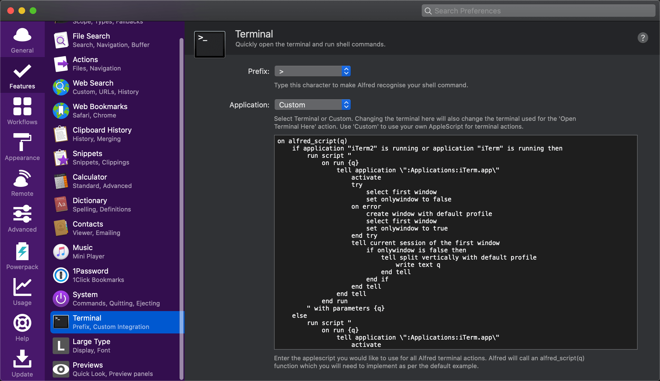Open the Powerpack tab
The image size is (660, 381).
(22, 256)
